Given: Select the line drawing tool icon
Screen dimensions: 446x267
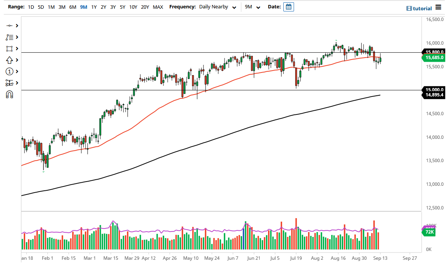Looking at the screenshot, I should click(x=10, y=26).
